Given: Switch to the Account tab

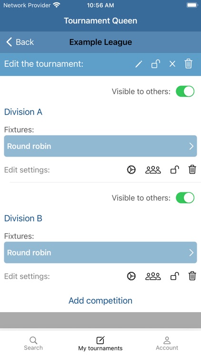Looking at the screenshot, I should click(x=167, y=344).
